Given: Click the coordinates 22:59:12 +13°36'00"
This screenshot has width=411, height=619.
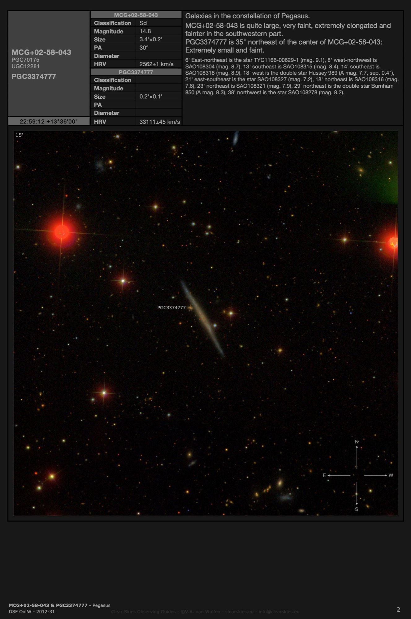Looking at the screenshot, I should (x=49, y=121).
